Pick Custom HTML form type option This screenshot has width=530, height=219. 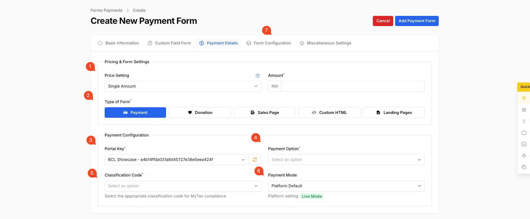(329, 113)
